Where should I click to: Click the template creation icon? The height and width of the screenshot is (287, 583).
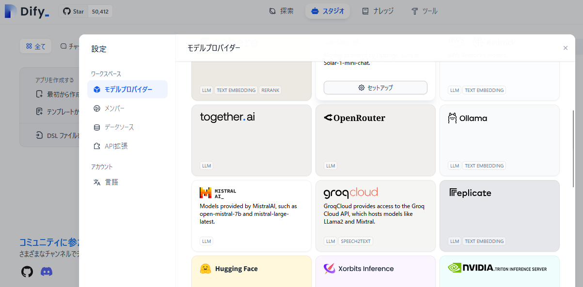(x=40, y=111)
